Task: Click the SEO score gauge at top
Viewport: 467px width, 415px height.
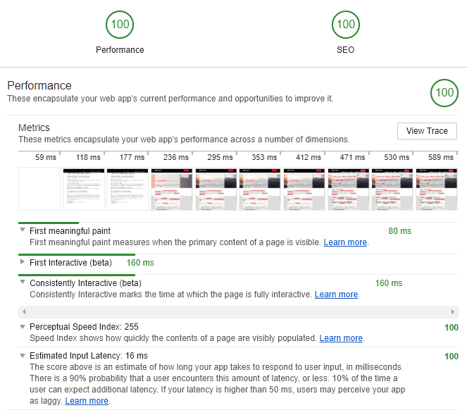Action: coord(346,25)
